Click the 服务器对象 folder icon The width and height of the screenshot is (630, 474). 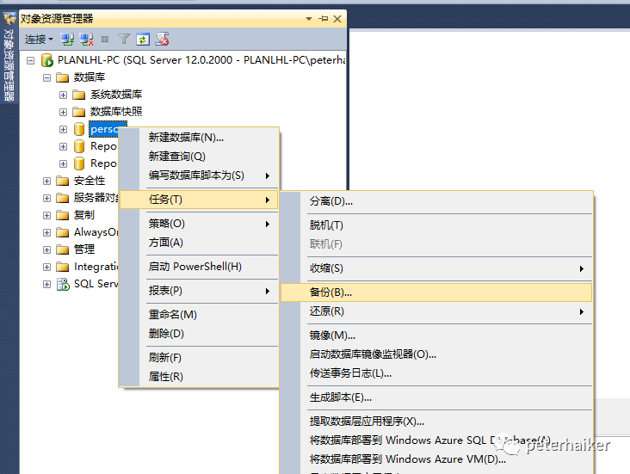pos(62,198)
